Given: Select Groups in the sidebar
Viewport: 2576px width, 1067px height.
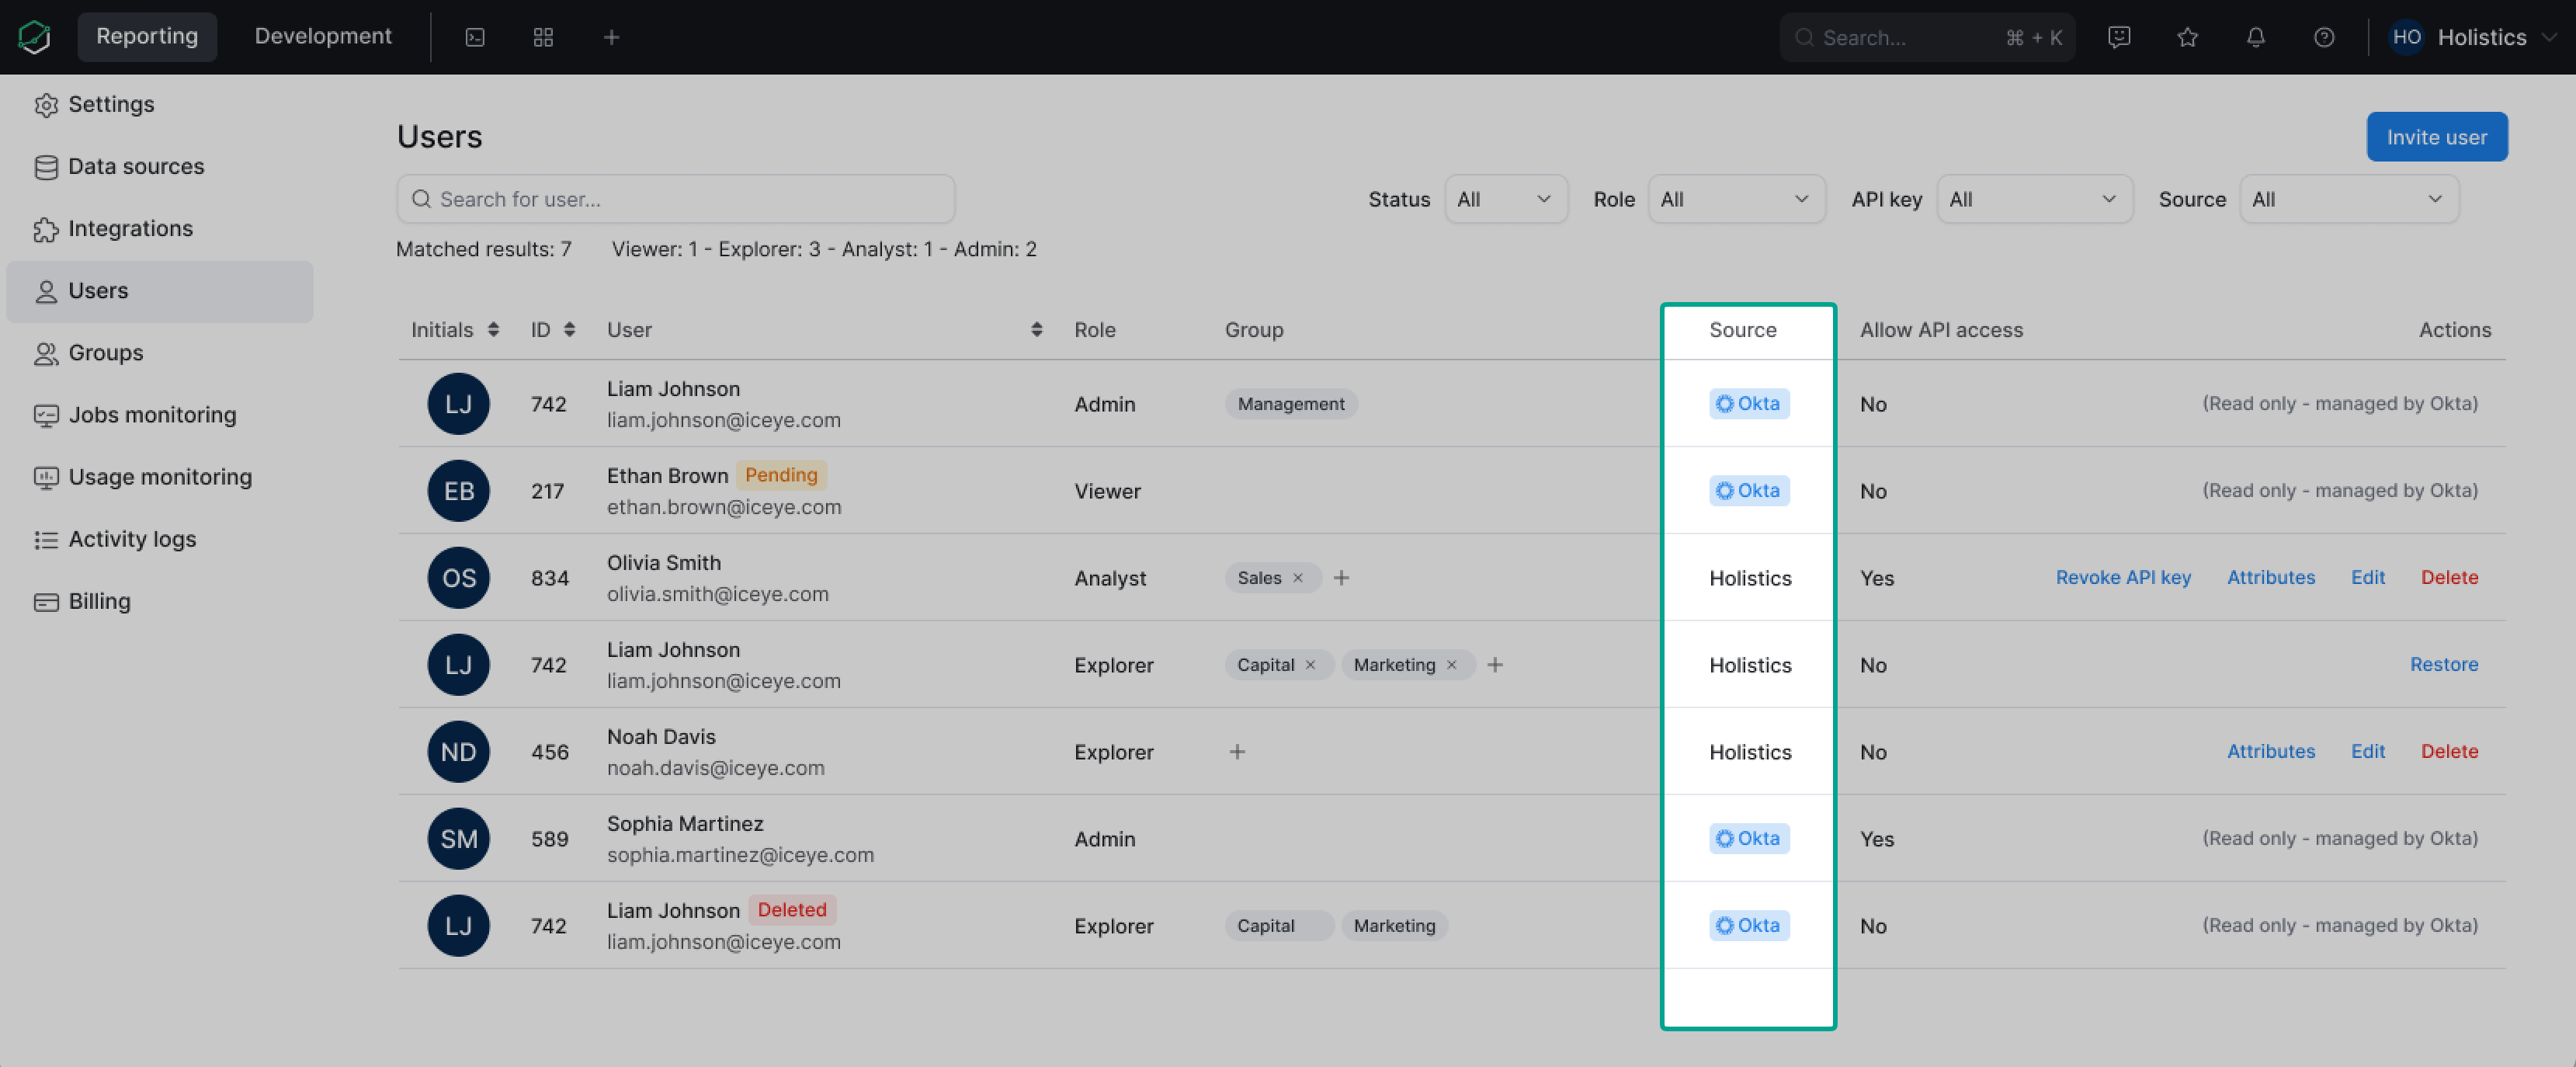Looking at the screenshot, I should pyautogui.click(x=104, y=352).
